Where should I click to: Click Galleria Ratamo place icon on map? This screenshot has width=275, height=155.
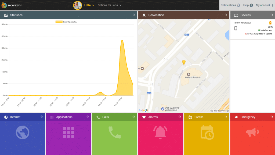coord(188,74)
